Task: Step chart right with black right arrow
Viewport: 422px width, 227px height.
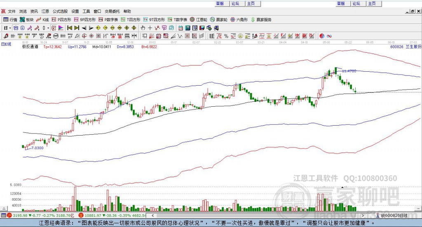Action: 91,28
